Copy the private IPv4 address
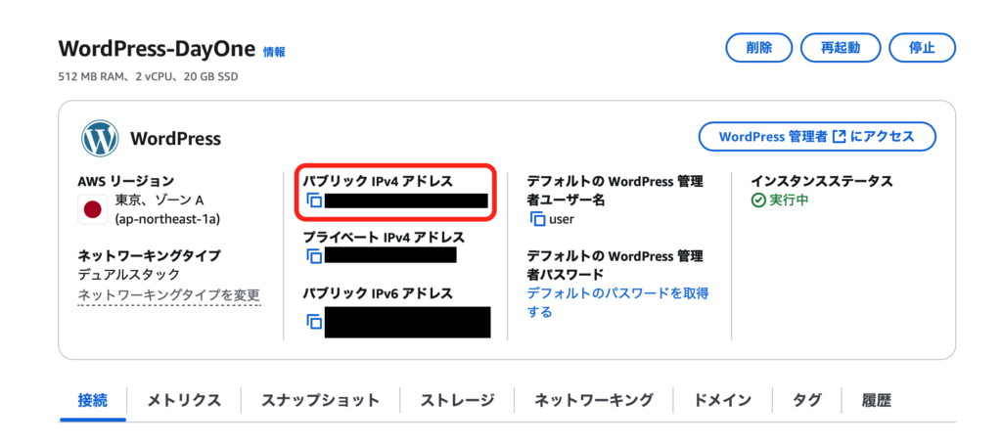This screenshot has width=1002, height=446. point(314,256)
